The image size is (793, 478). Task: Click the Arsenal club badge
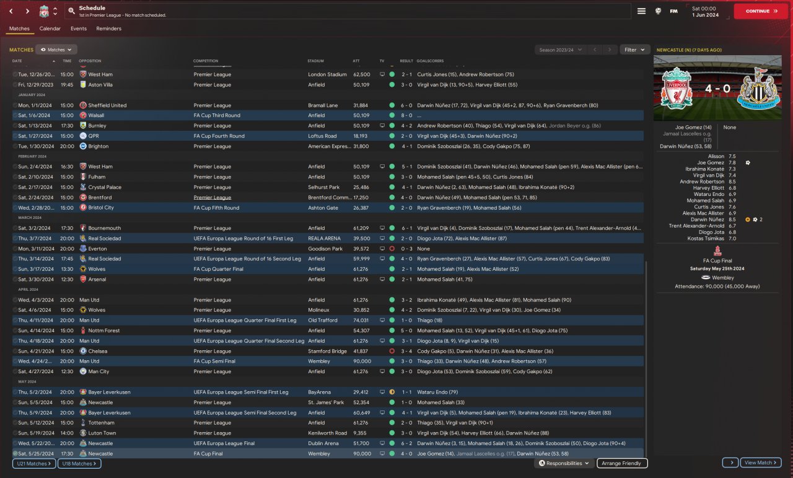point(83,280)
